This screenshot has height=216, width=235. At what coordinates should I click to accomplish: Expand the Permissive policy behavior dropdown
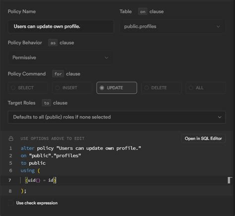click(60, 57)
